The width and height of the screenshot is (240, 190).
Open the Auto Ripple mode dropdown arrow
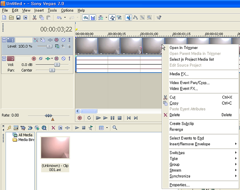[x=106, y=17]
